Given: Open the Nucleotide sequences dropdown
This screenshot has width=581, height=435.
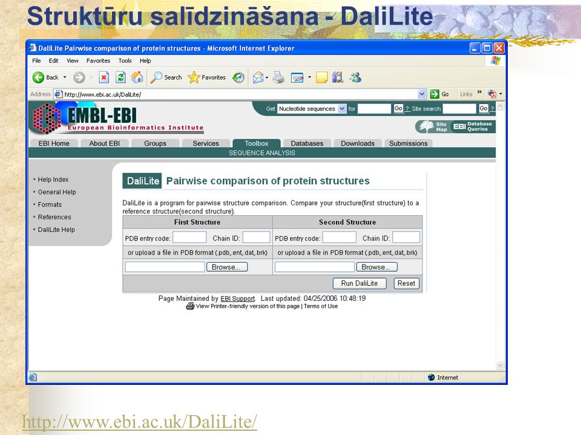Looking at the screenshot, I should (x=342, y=109).
